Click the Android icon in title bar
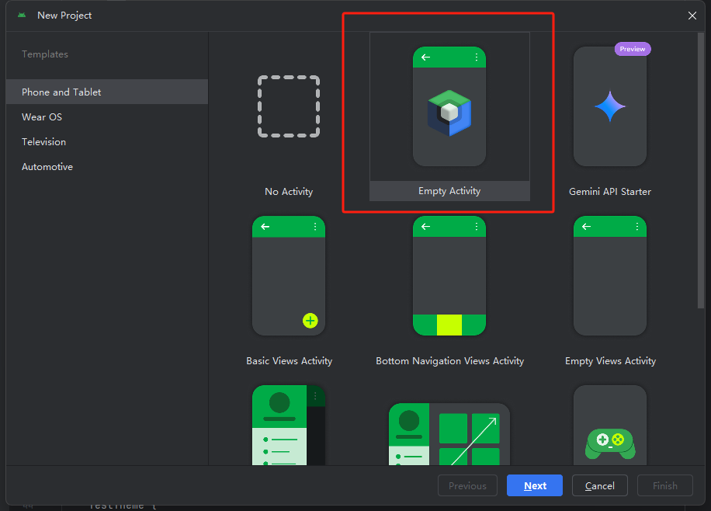The width and height of the screenshot is (711, 511). click(x=22, y=16)
